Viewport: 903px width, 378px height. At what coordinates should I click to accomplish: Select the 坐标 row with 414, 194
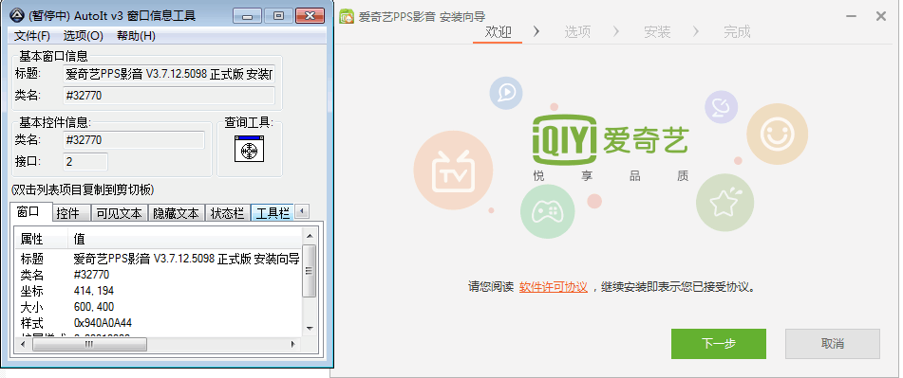tap(159, 291)
